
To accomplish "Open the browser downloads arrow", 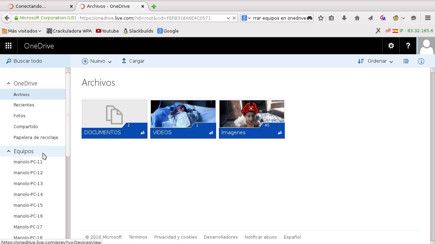I will (x=344, y=18).
